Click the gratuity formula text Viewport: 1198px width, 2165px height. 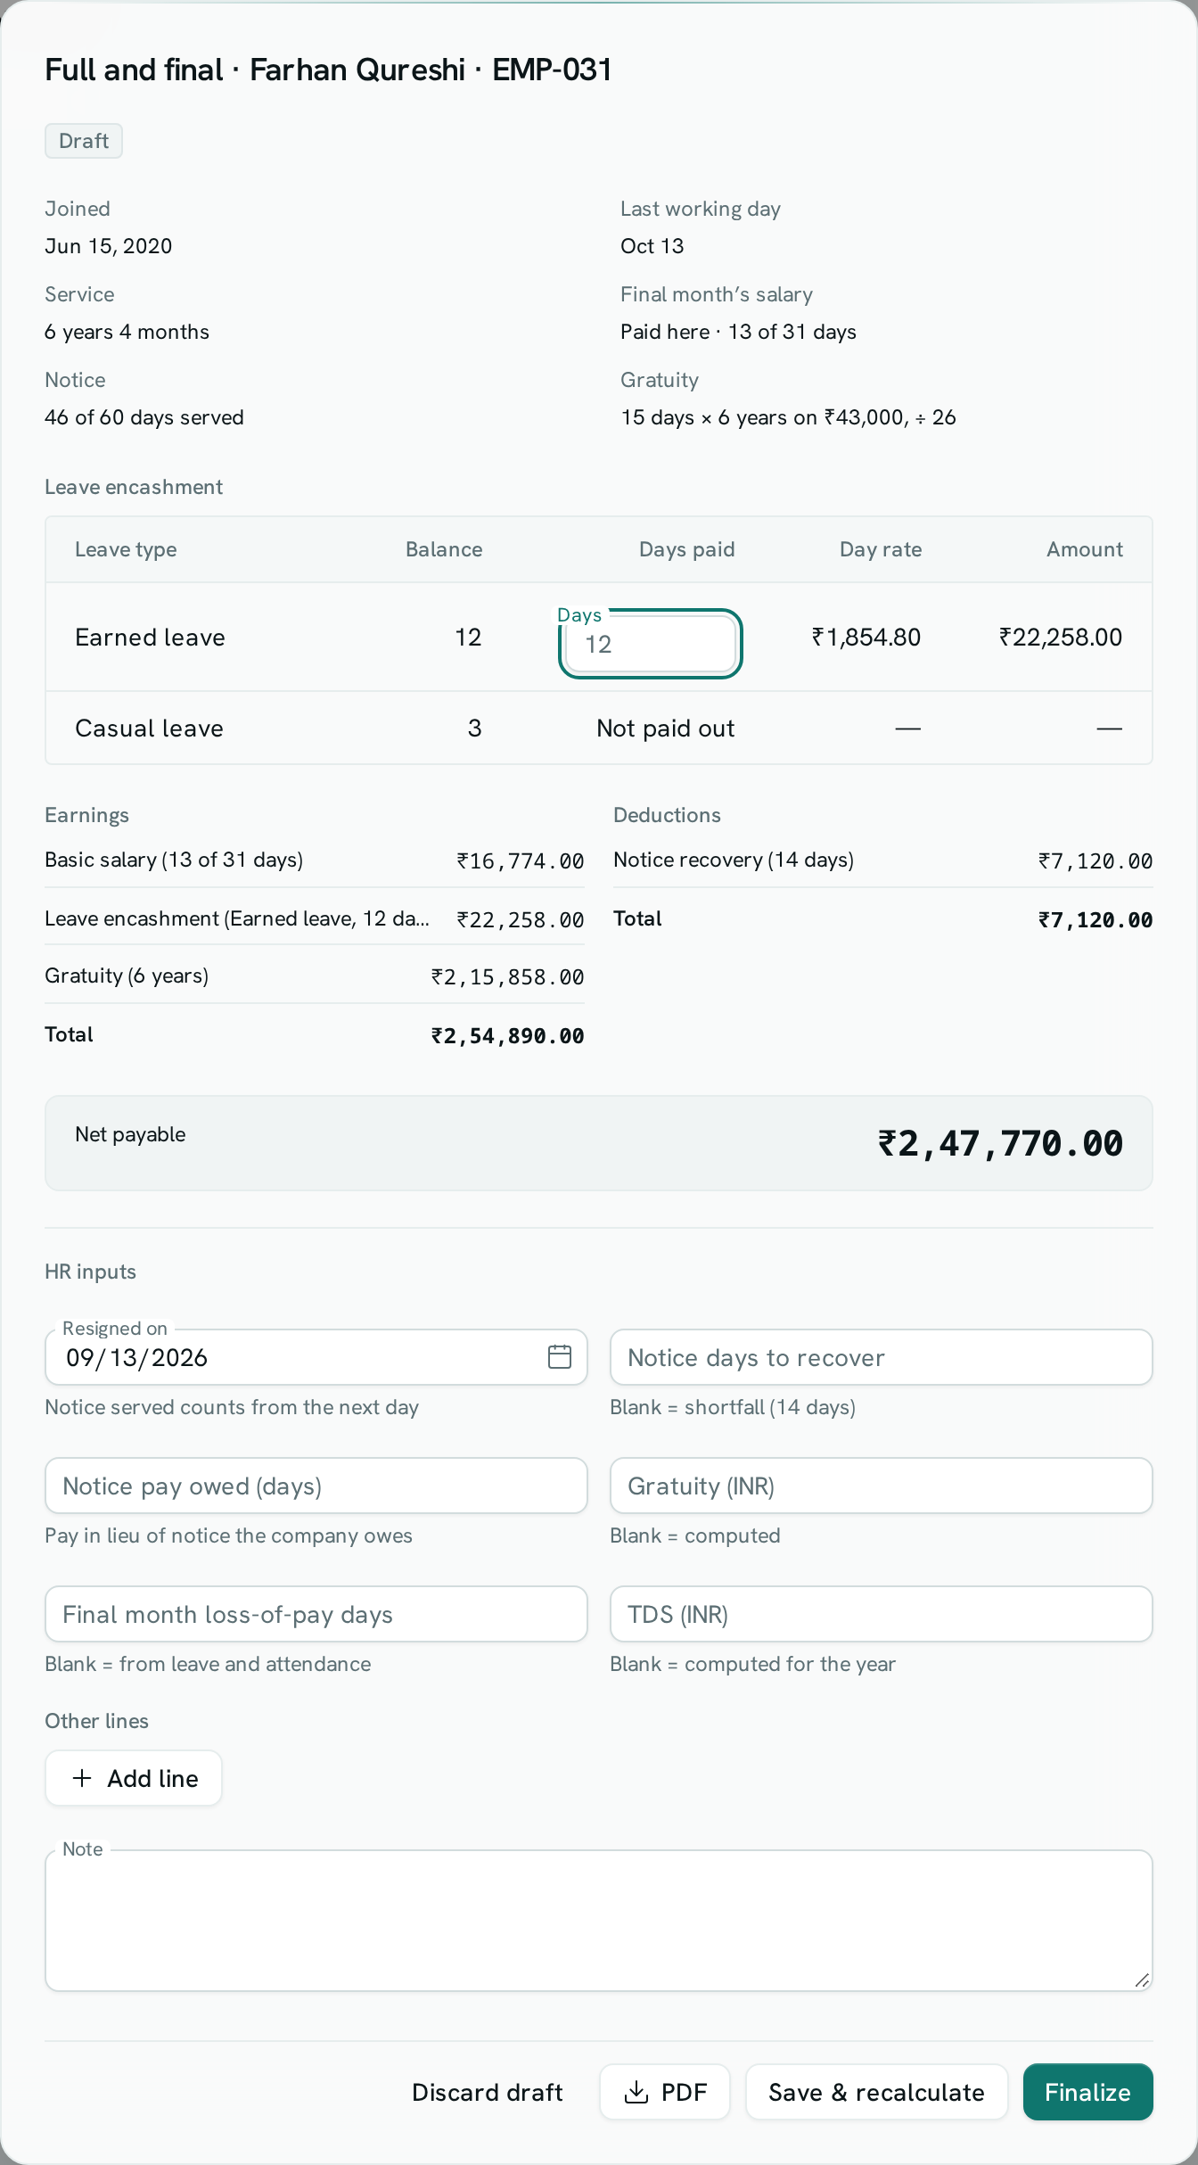pyautogui.click(x=789, y=417)
